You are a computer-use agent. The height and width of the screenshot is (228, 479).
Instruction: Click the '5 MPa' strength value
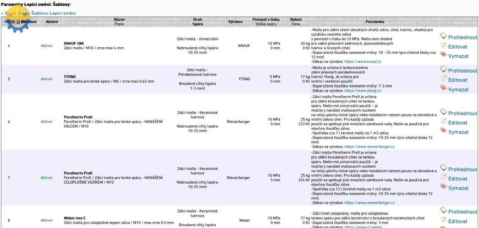[275, 77]
